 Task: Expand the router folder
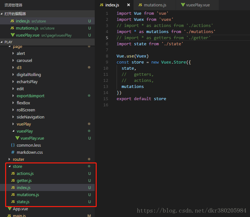(x=9, y=159)
